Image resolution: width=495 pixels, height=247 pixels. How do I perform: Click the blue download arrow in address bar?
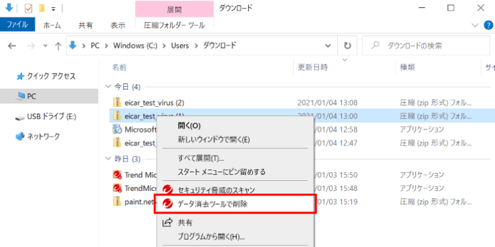pyautogui.click(x=73, y=45)
